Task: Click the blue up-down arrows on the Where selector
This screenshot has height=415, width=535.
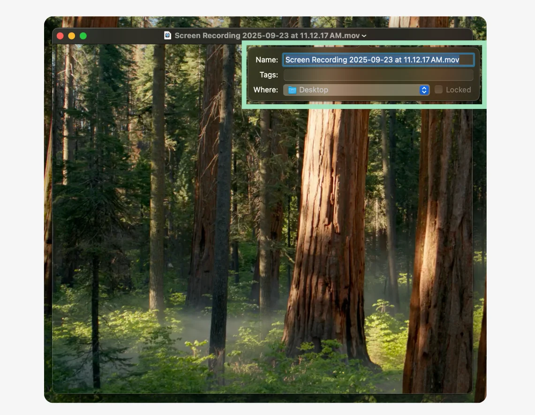Action: pos(423,90)
